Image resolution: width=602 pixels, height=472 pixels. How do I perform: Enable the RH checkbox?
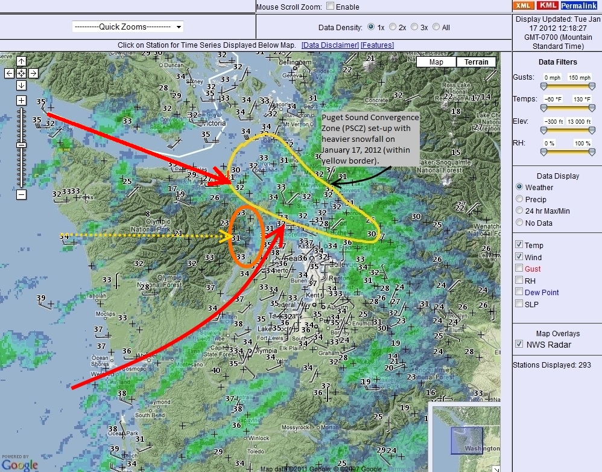pos(519,279)
